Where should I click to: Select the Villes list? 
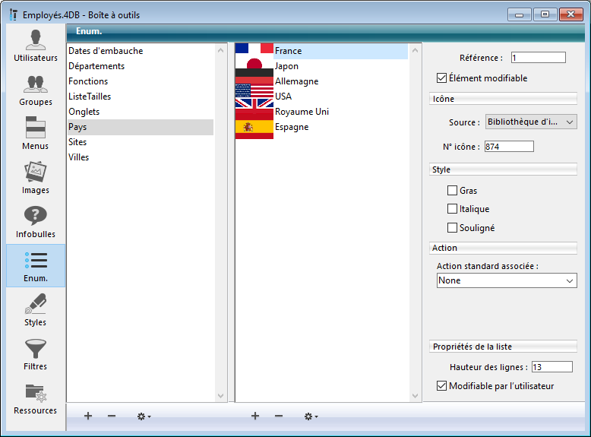79,157
